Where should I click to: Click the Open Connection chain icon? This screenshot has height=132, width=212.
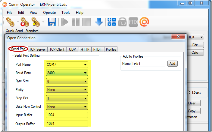[11, 22]
